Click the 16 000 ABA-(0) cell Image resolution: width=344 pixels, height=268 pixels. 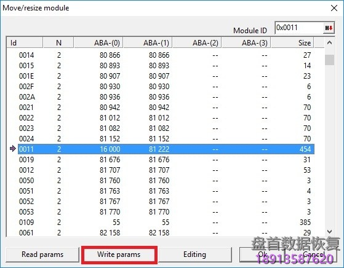point(110,149)
